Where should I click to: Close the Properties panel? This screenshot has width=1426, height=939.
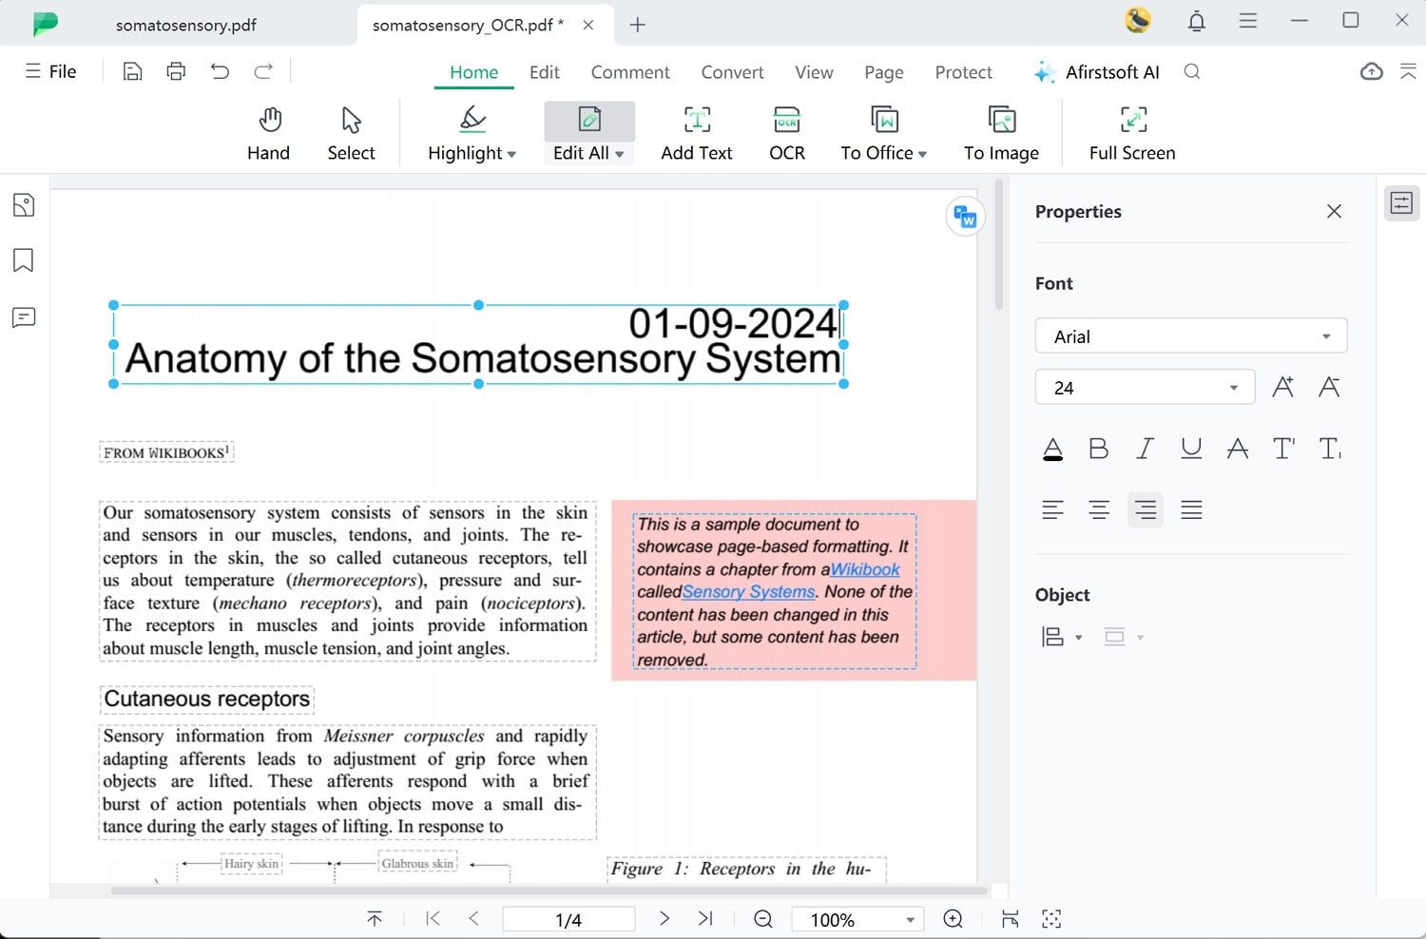coord(1334,211)
